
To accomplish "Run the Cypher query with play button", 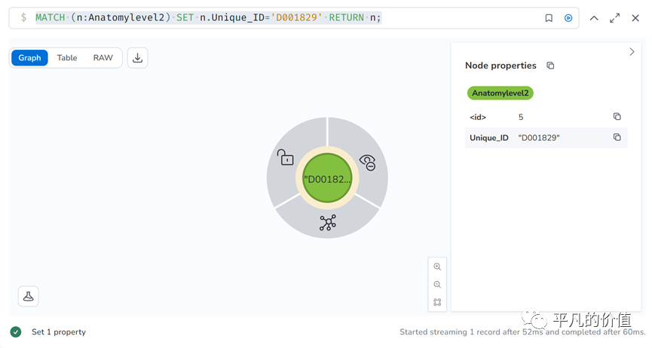I will (568, 18).
